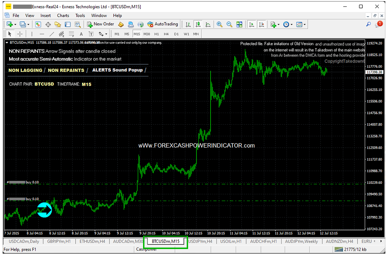The image size is (388, 257).
Task: Open the Market Watch panel
Action: (38, 24)
